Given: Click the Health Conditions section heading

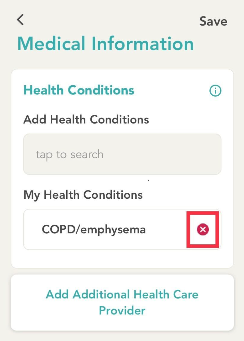Looking at the screenshot, I should pos(79,90).
